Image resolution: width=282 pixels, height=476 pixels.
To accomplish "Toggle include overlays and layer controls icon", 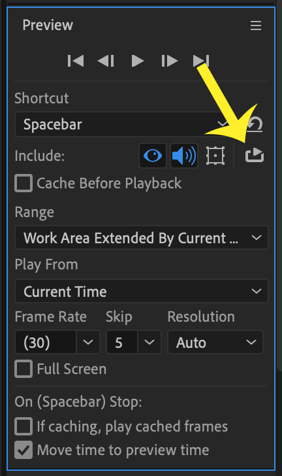I will tap(215, 156).
